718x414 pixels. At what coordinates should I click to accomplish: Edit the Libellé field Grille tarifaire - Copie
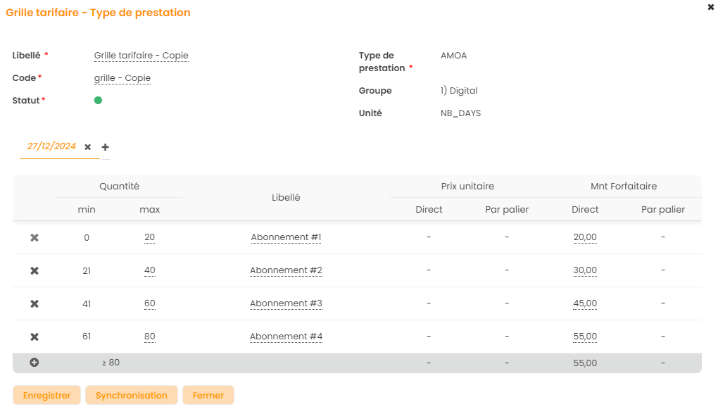point(141,56)
